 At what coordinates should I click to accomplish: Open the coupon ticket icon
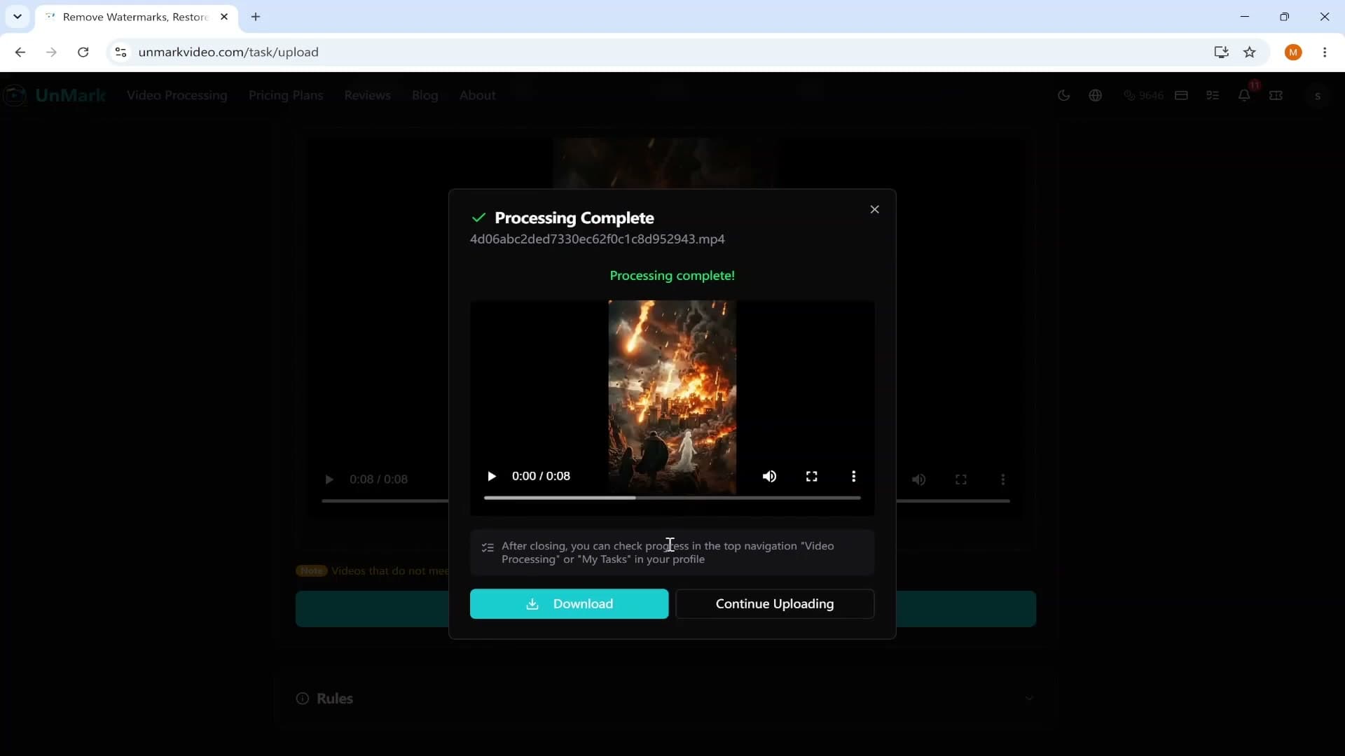click(1276, 95)
